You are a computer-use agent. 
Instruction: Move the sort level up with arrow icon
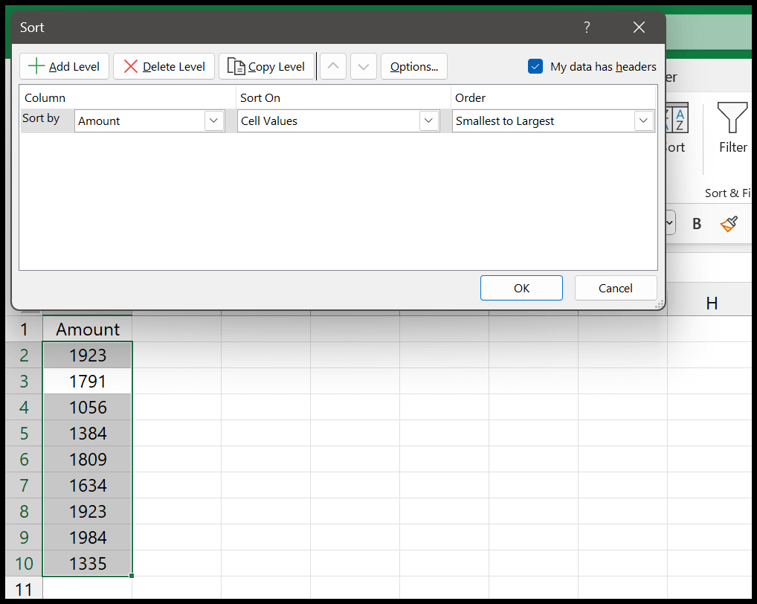332,66
